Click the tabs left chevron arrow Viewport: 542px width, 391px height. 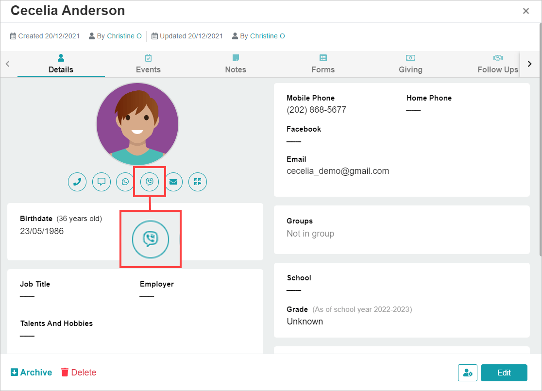(8, 64)
